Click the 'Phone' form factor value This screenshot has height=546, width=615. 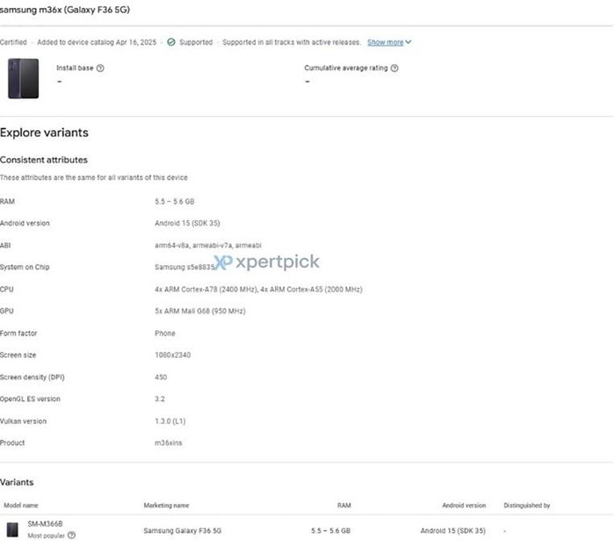[x=165, y=334]
